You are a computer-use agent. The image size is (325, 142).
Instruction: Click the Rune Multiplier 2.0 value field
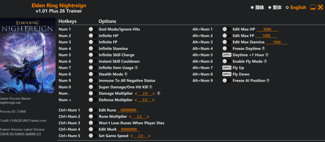point(139,117)
